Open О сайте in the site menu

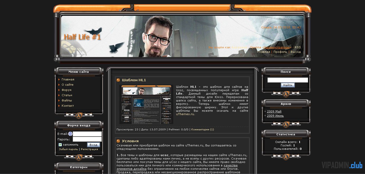click(67, 85)
